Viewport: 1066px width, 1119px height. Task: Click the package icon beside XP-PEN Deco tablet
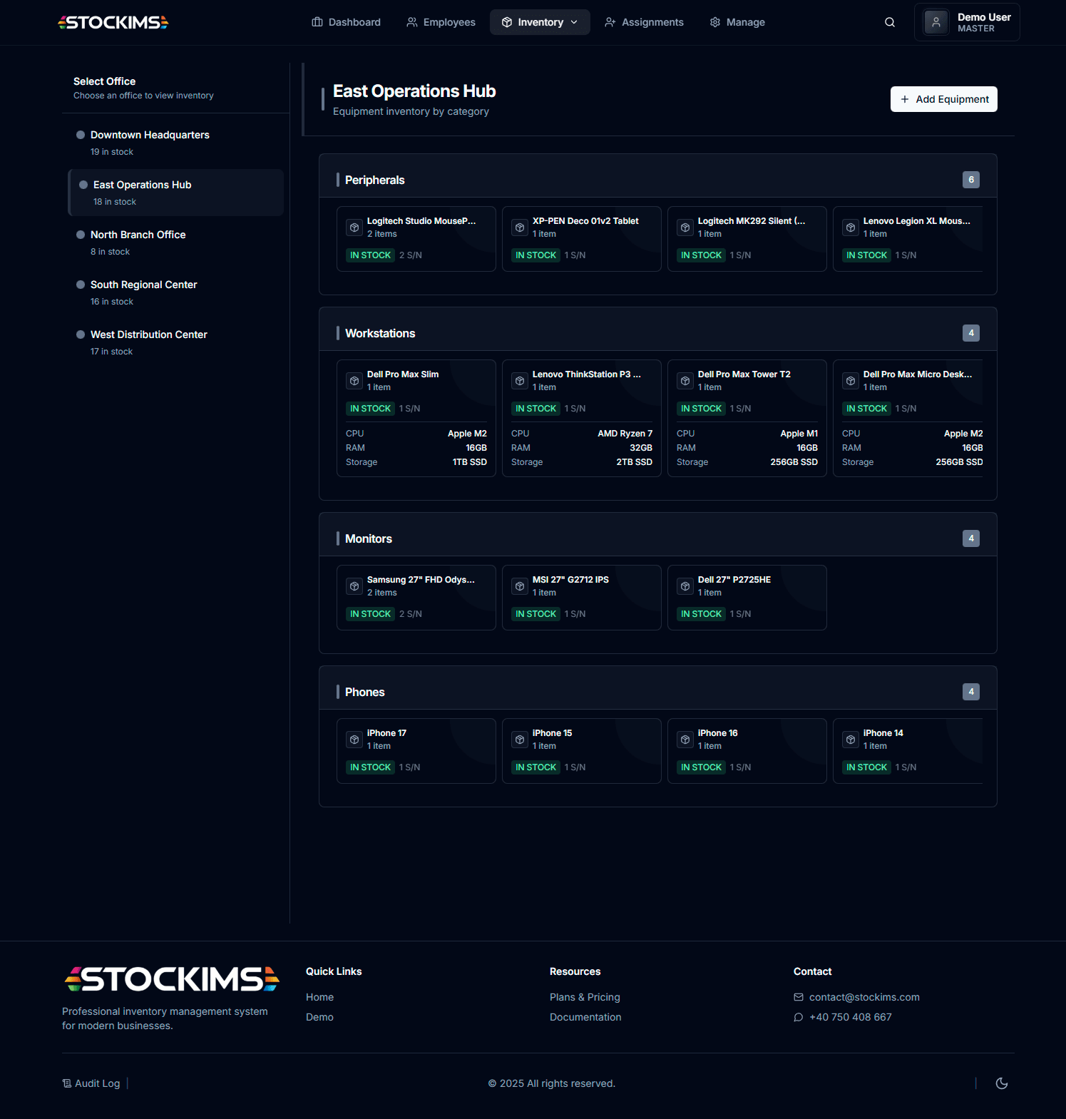tap(520, 228)
